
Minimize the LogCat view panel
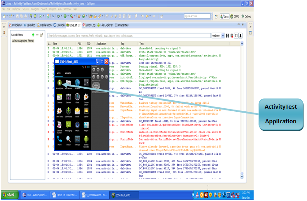click(239, 24)
